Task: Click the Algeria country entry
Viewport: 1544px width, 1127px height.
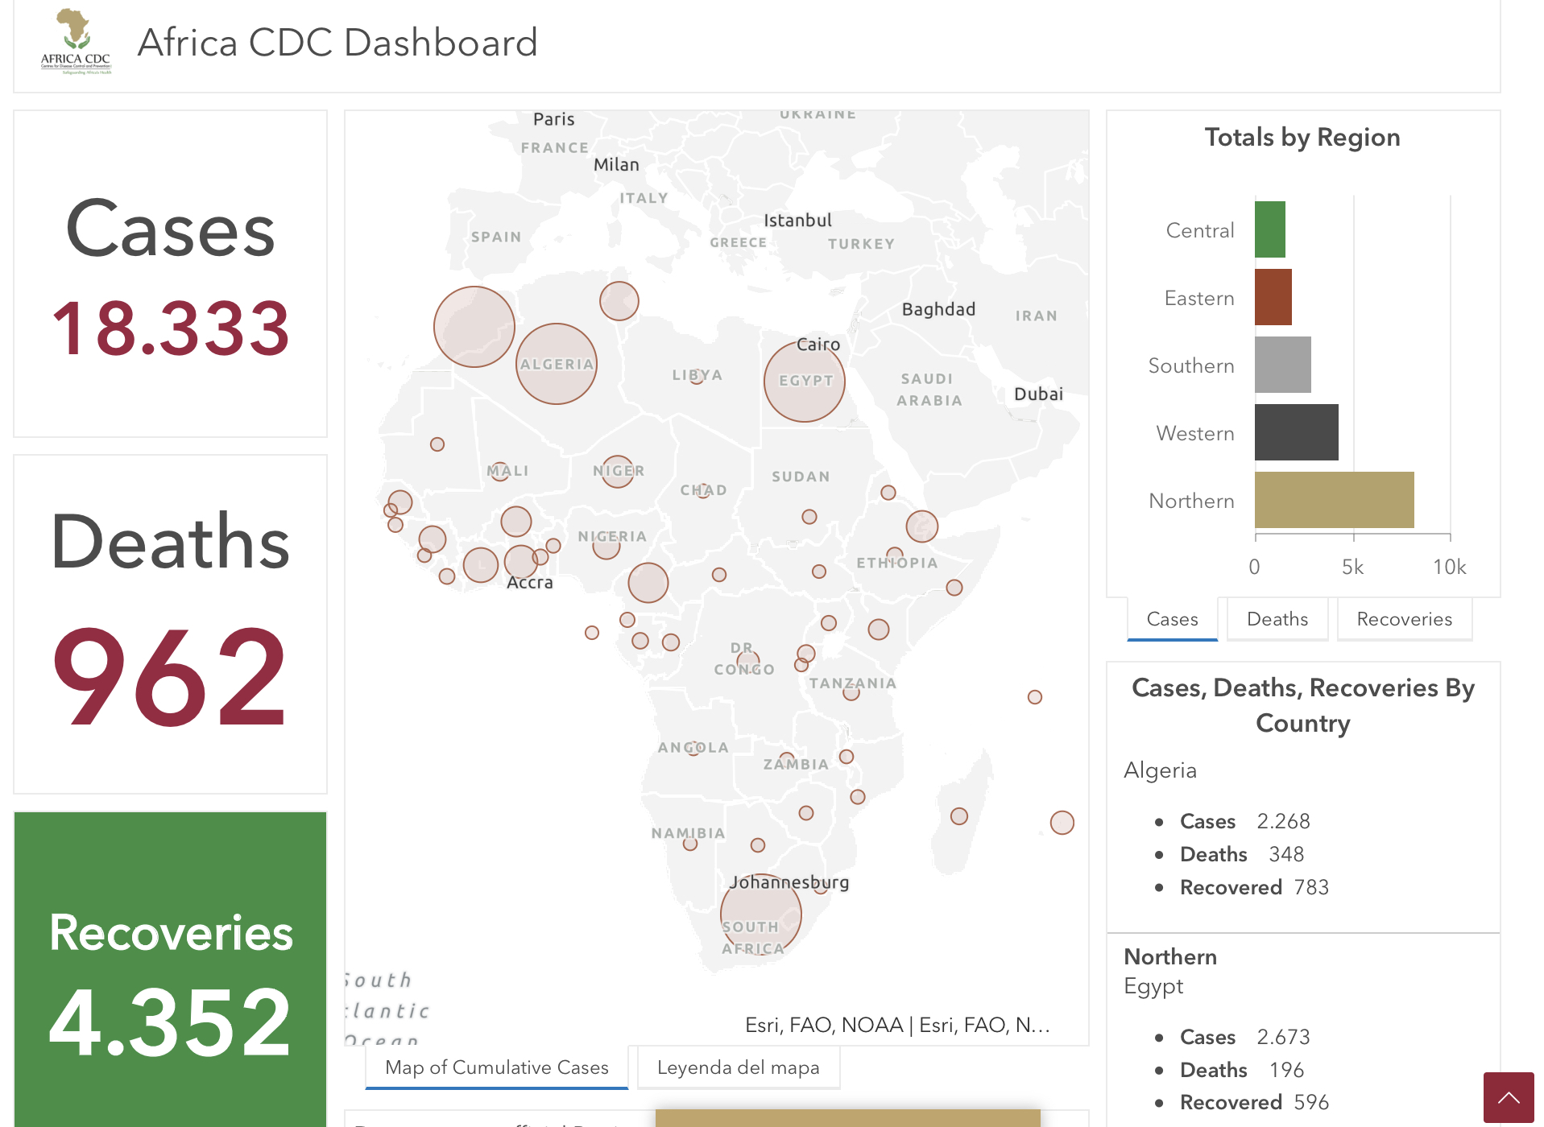Action: [x=1160, y=770]
